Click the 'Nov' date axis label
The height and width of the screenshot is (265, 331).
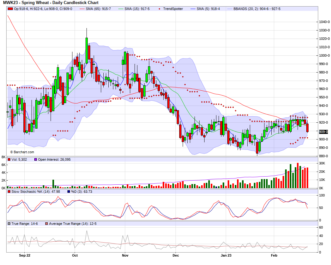[x=125, y=255]
